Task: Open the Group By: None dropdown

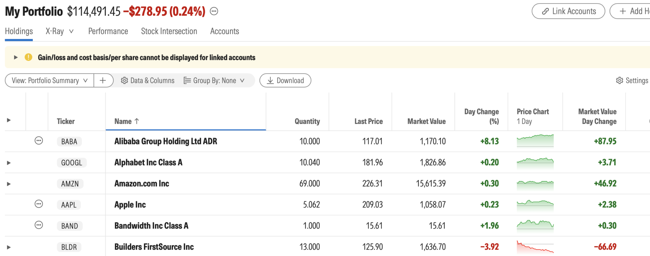Action: click(x=214, y=80)
